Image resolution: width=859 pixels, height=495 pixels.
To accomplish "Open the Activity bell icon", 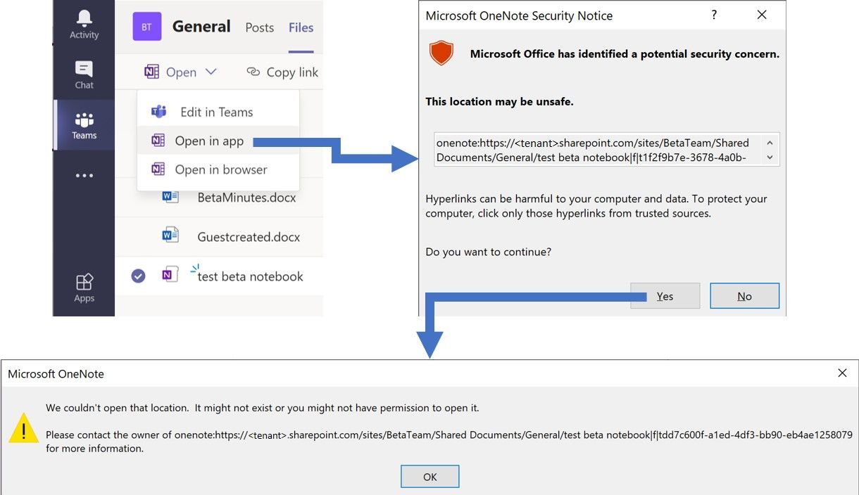I will 83,18.
